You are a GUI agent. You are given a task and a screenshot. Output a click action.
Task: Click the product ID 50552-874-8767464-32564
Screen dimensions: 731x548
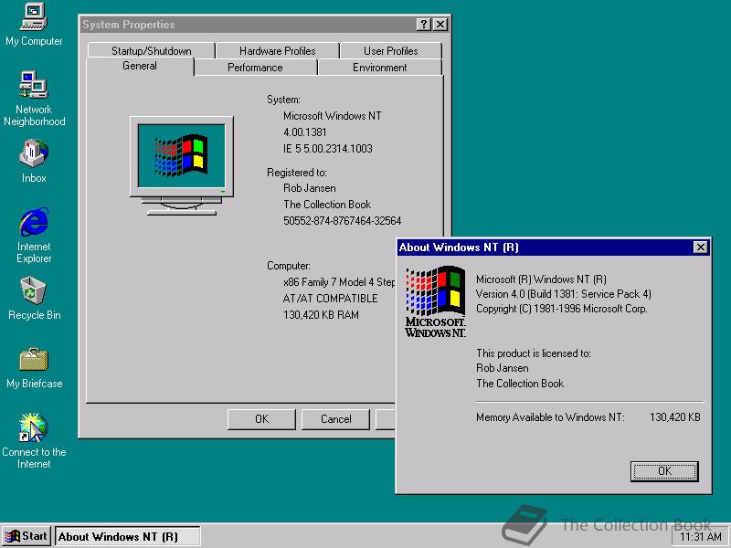pos(342,221)
